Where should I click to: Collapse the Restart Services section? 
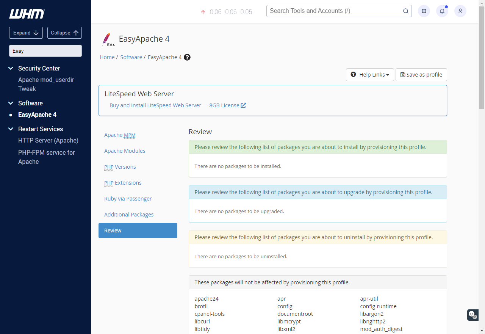coord(11,129)
